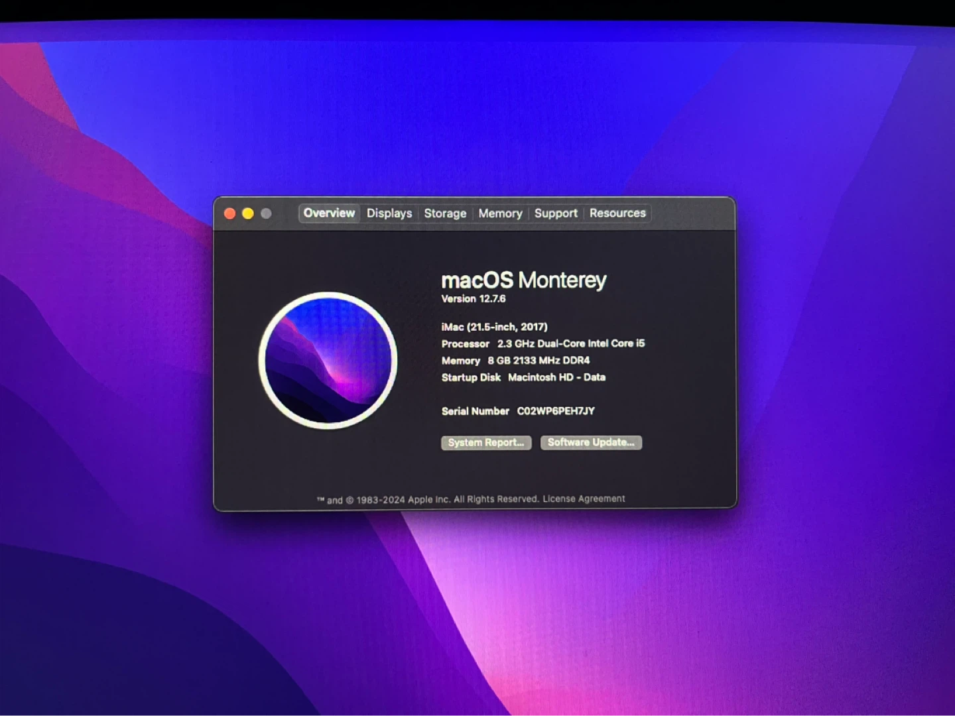The image size is (955, 716).
Task: Click the Version 12.7.6 text
Action: point(474,299)
